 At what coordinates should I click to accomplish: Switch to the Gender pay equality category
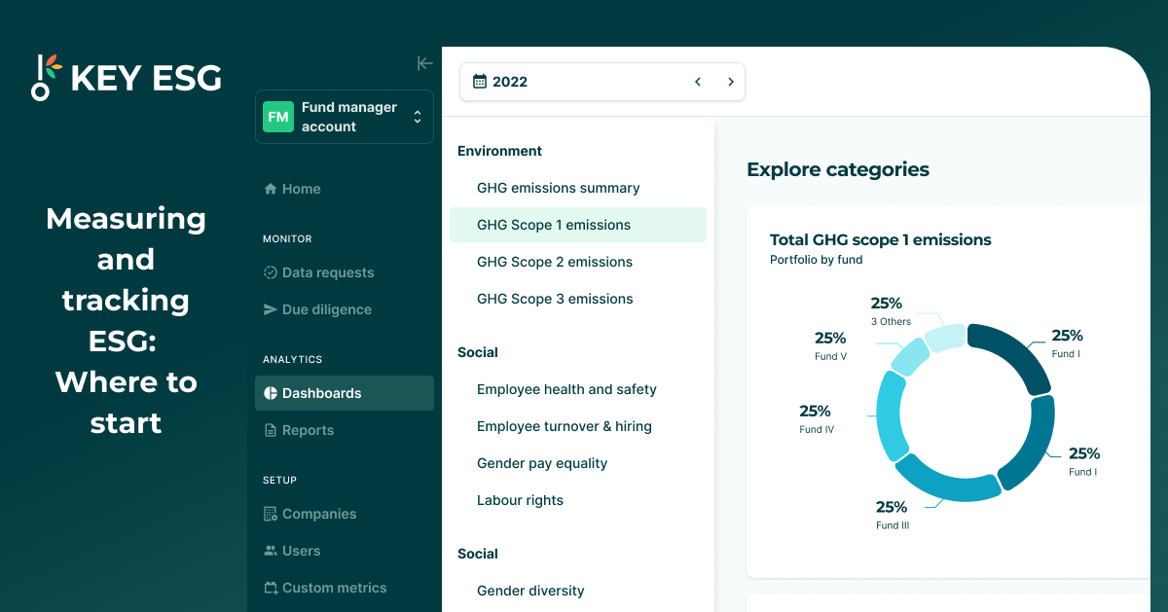541,463
